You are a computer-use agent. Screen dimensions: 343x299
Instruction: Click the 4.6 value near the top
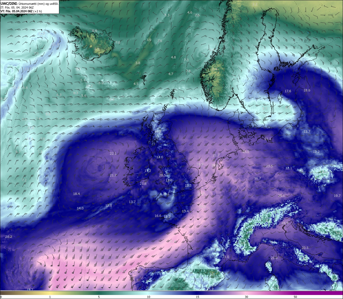coord(190,13)
